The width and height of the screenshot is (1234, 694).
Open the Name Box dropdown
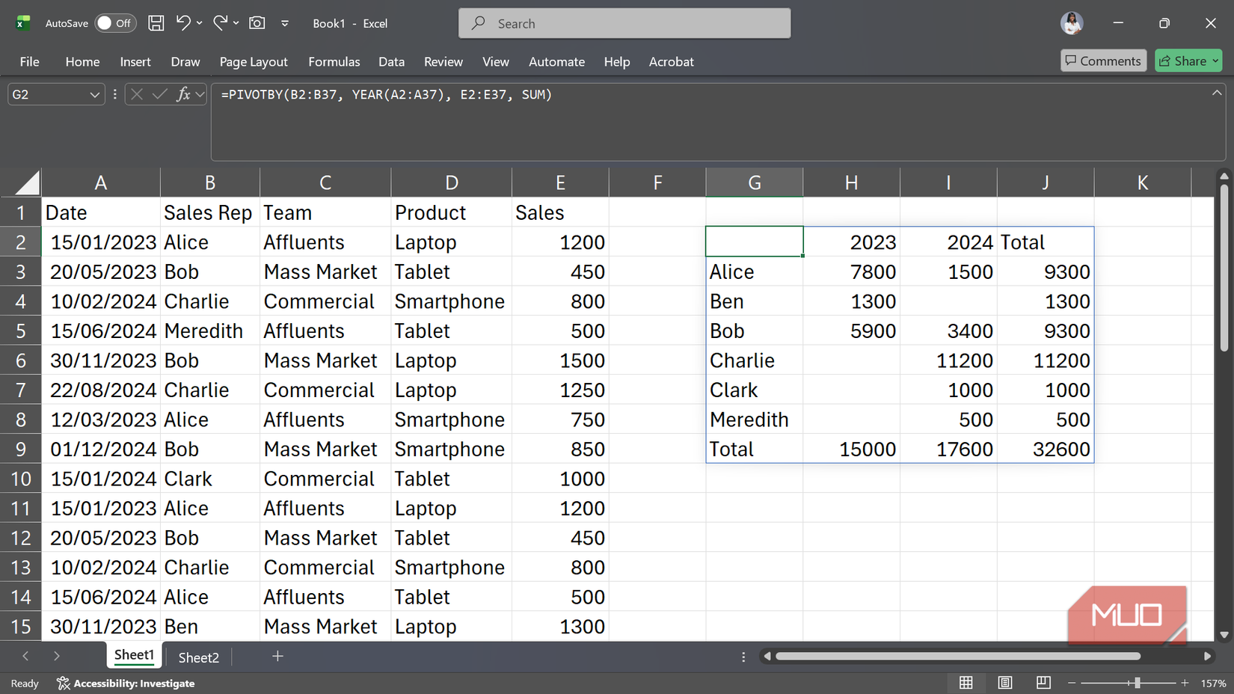94,94
